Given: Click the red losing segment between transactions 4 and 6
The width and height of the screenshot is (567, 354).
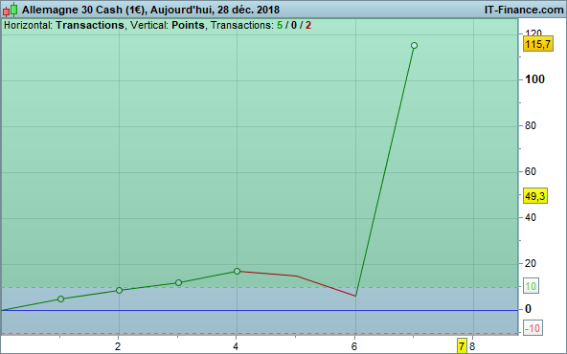Looking at the screenshot, I should [297, 276].
